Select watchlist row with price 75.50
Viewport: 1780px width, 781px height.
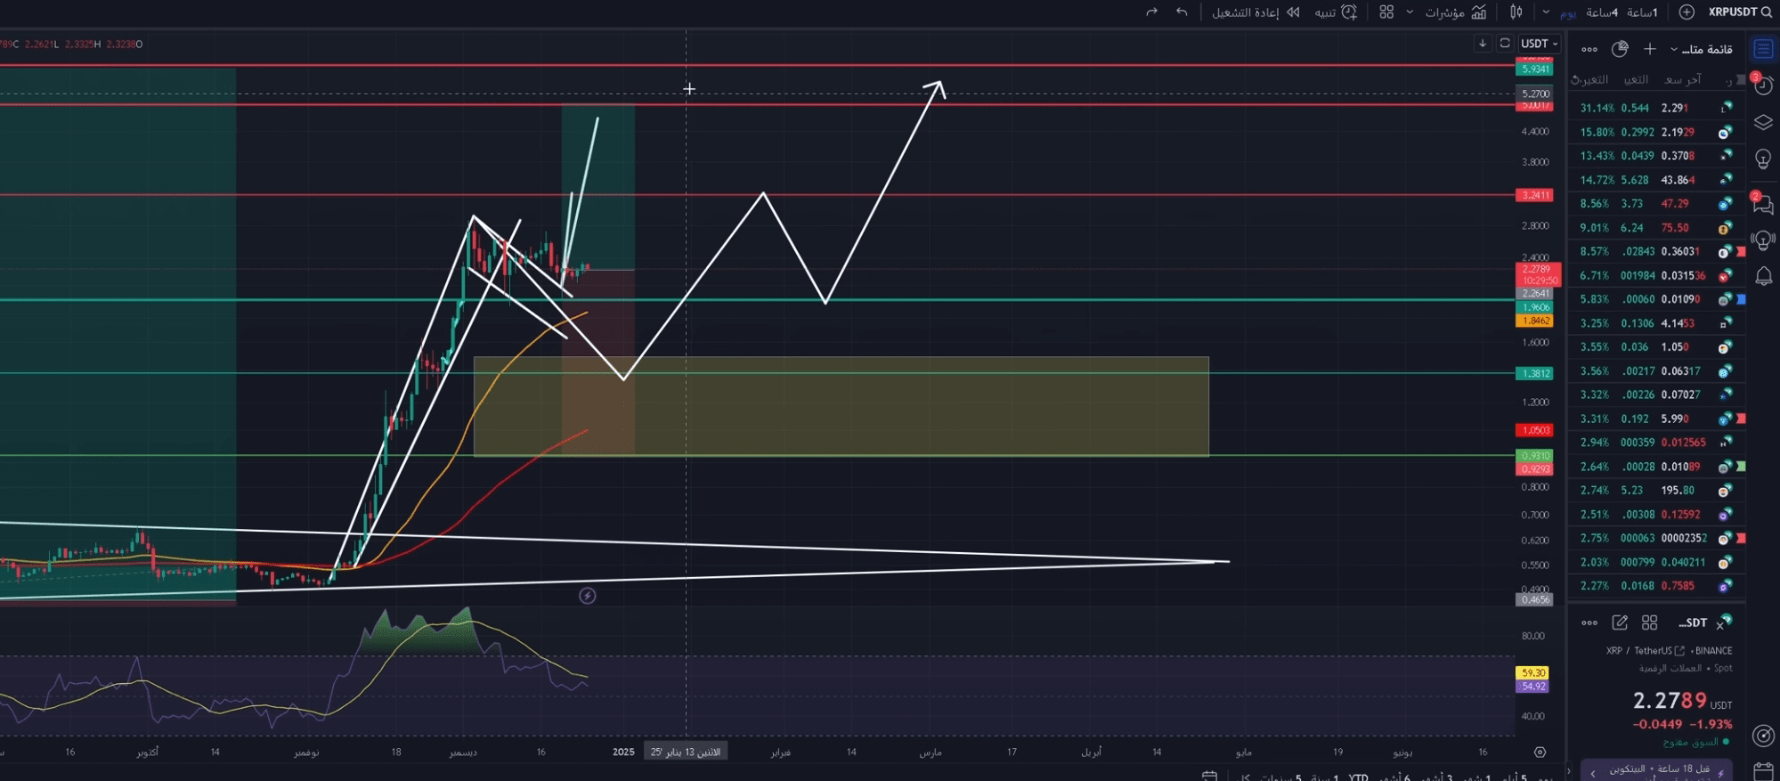tap(1657, 228)
